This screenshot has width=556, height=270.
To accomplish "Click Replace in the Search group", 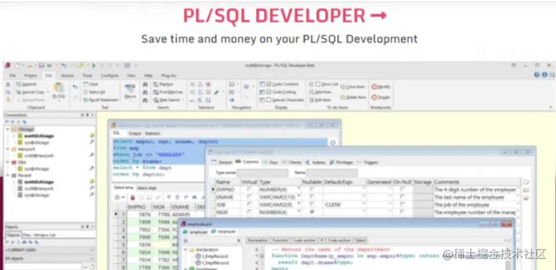I will pos(163,84).
